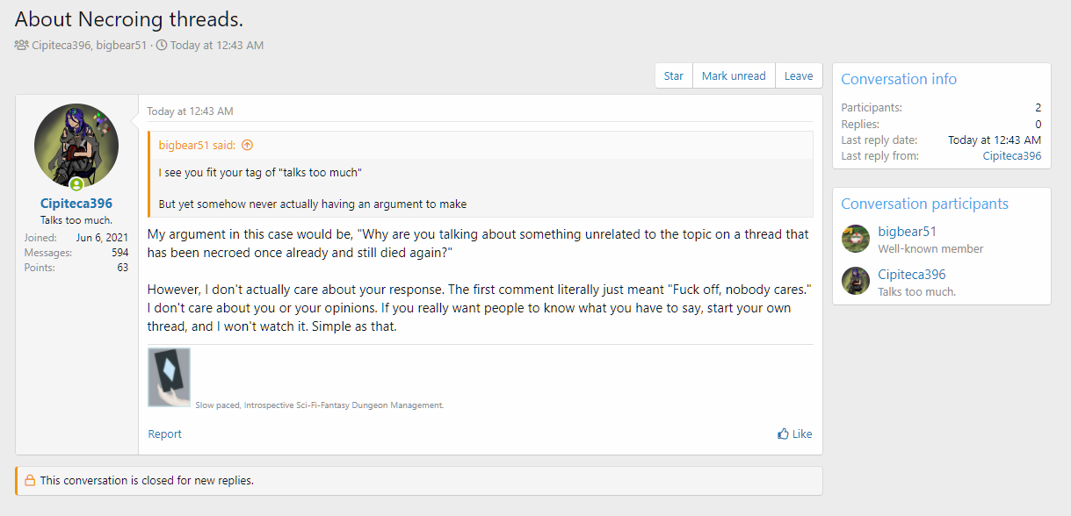
Task: Click the quote jump-to-post arrow icon
Action: (x=247, y=146)
